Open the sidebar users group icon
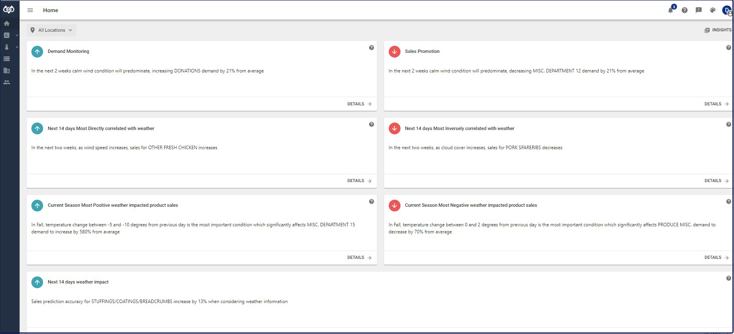Screen dimensions: 734x334 [7, 82]
